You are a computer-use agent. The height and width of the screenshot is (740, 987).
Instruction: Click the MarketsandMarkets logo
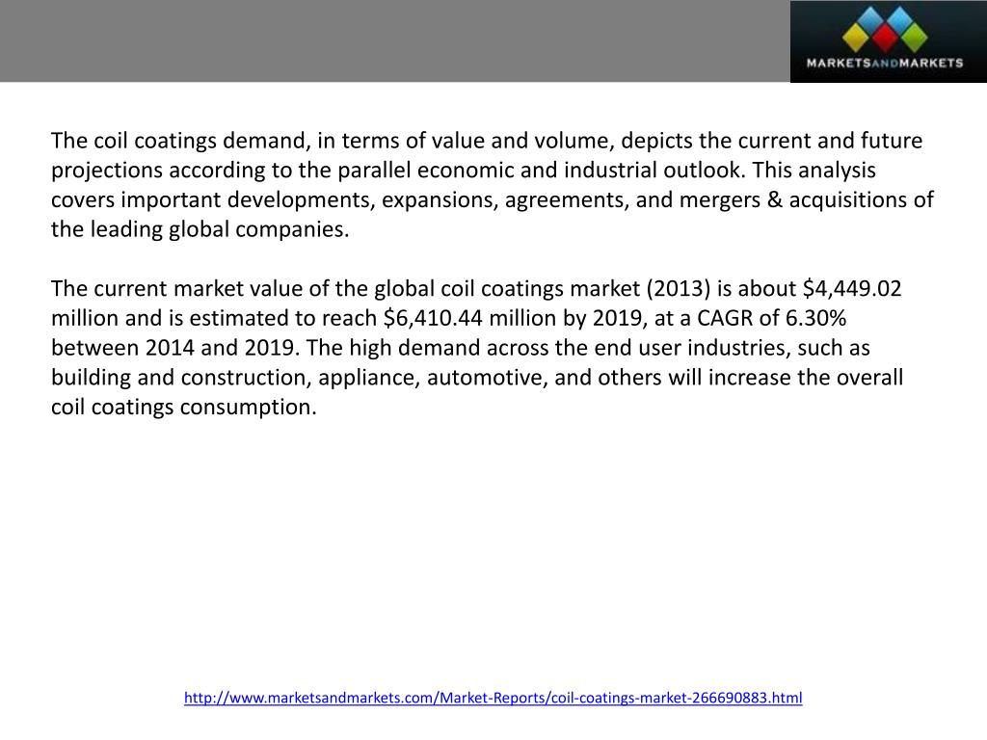coord(888,40)
